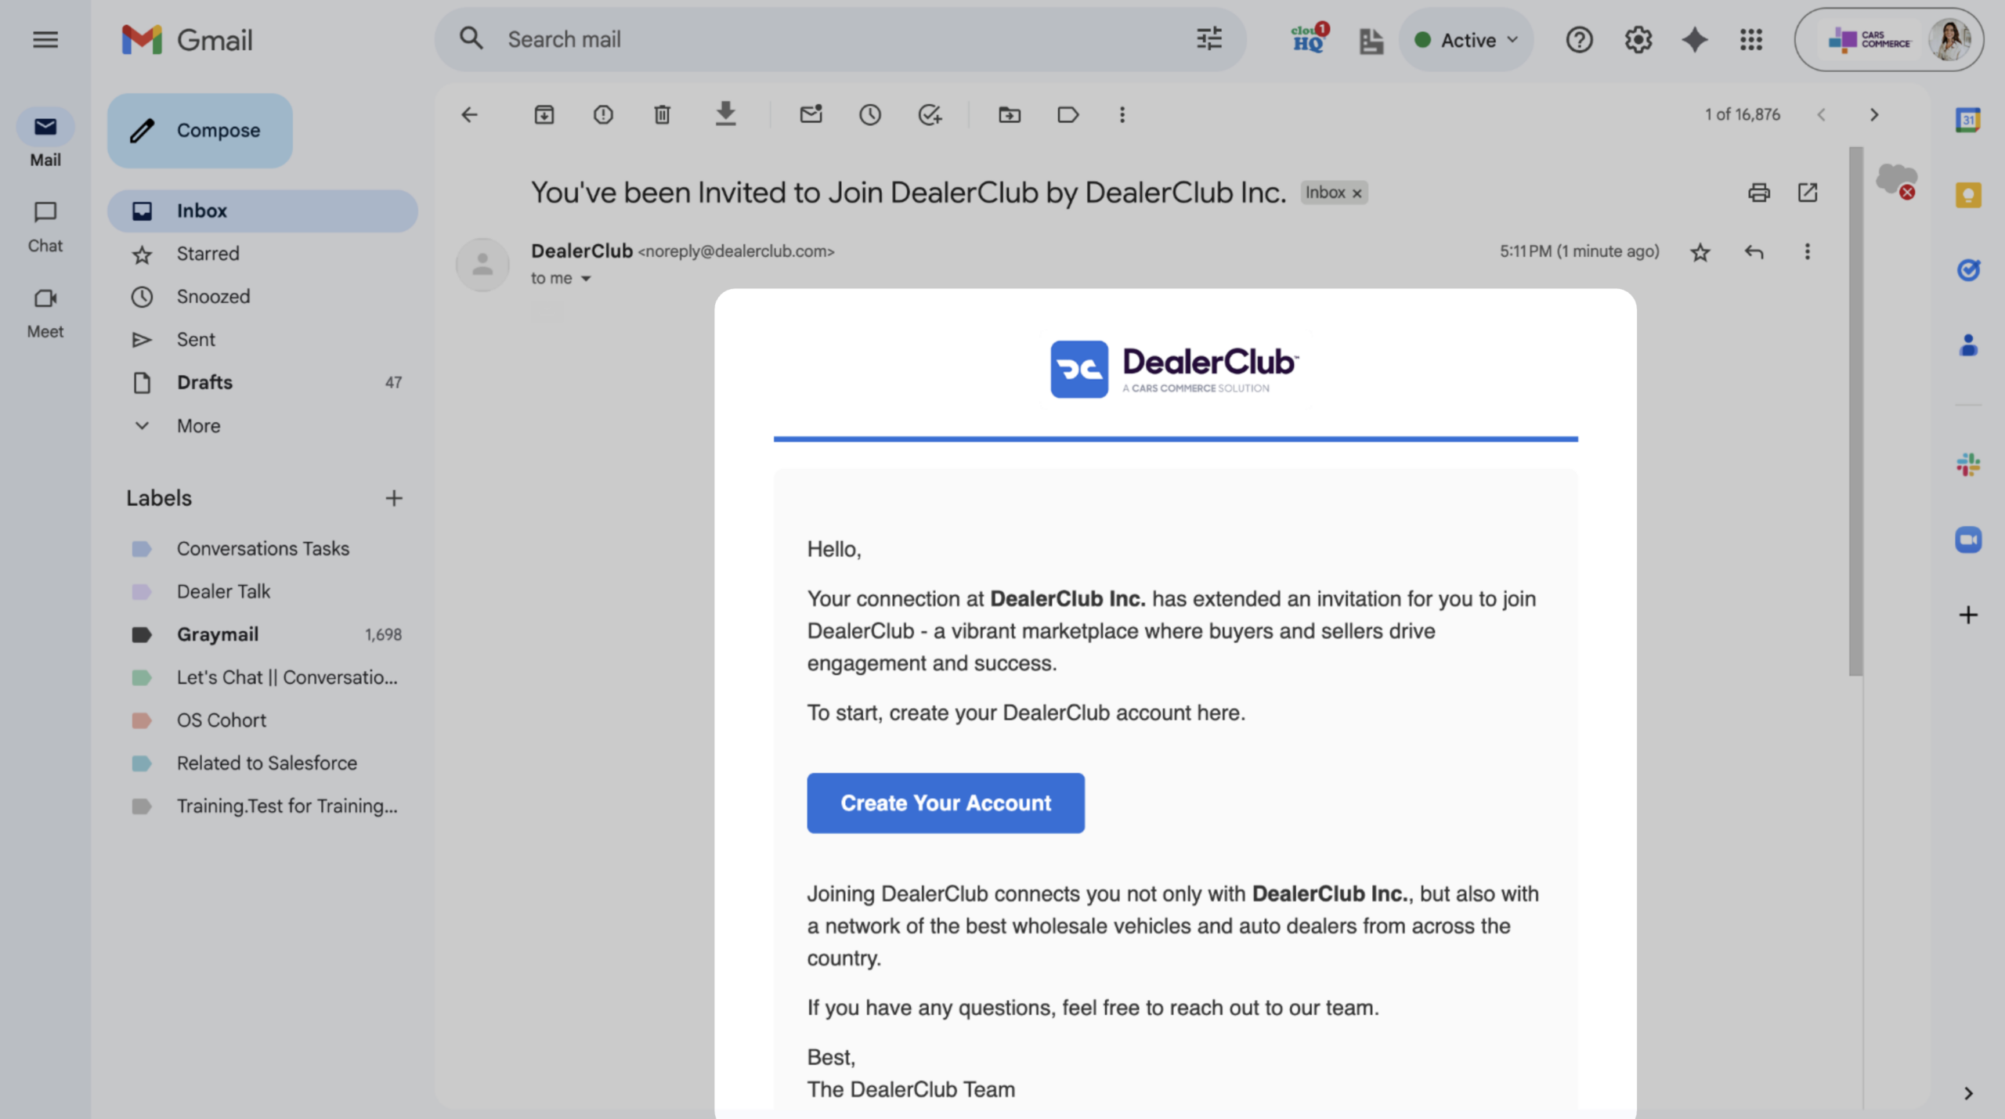The width and height of the screenshot is (2005, 1119).
Task: Add this email to Tasks
Action: [930, 115]
